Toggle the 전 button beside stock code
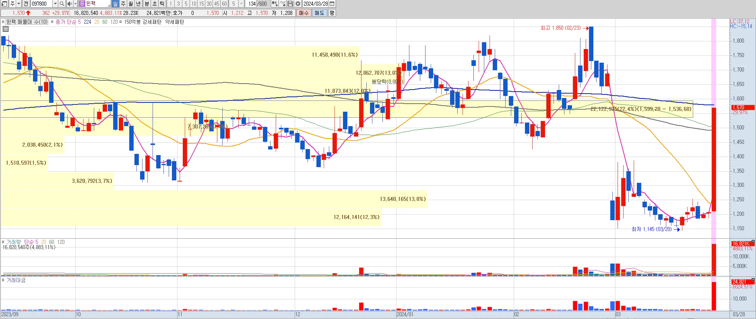The width and height of the screenshot is (756, 319). click(x=26, y=4)
